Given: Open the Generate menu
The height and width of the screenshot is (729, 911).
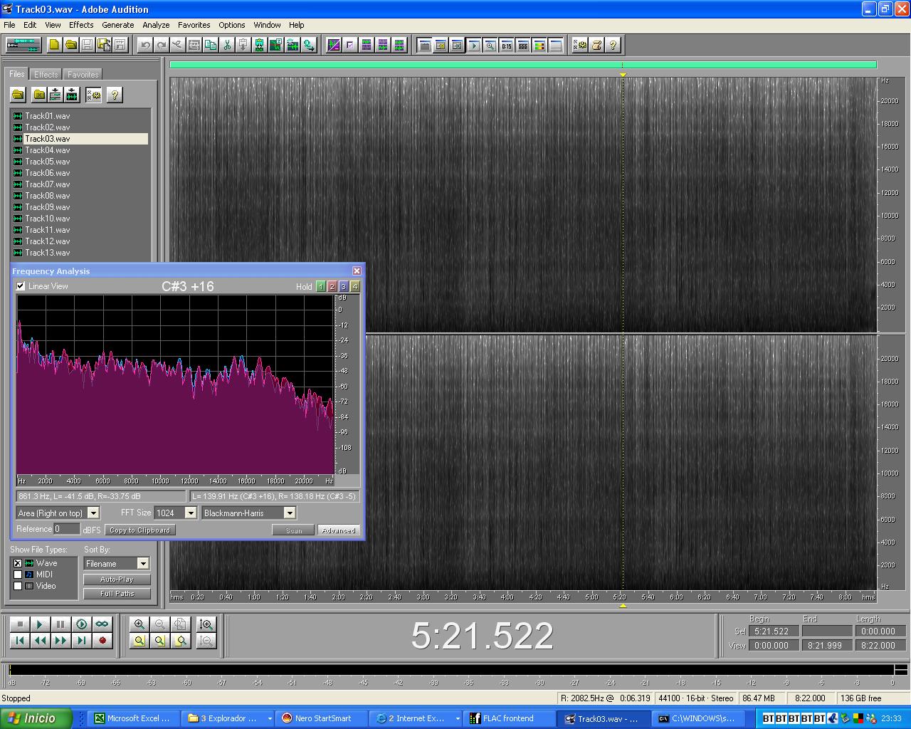Looking at the screenshot, I should click(x=117, y=25).
